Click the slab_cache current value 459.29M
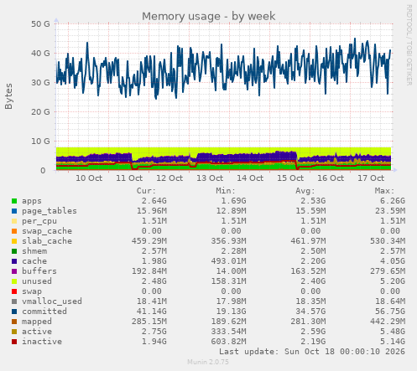Viewport: 417px width, 371px height. point(149,241)
